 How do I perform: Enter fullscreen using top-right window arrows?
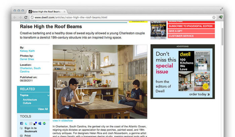221,8
